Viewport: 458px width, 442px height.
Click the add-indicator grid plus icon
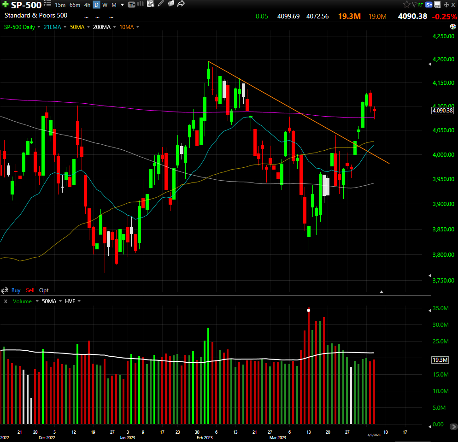pyautogui.click(x=151, y=4)
